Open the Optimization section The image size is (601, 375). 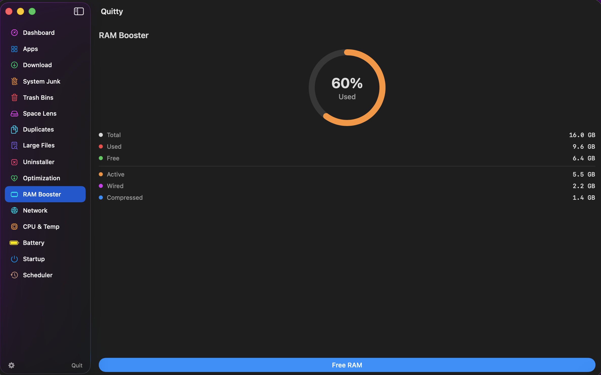click(x=41, y=178)
